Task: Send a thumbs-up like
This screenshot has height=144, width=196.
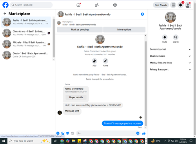Action: pyautogui.click(x=144, y=133)
